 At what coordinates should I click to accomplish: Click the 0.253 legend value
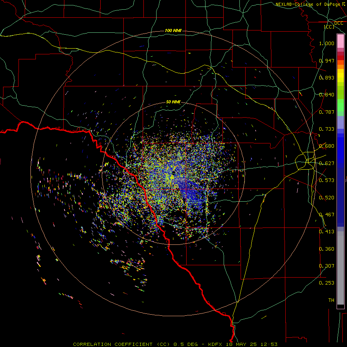click(327, 283)
